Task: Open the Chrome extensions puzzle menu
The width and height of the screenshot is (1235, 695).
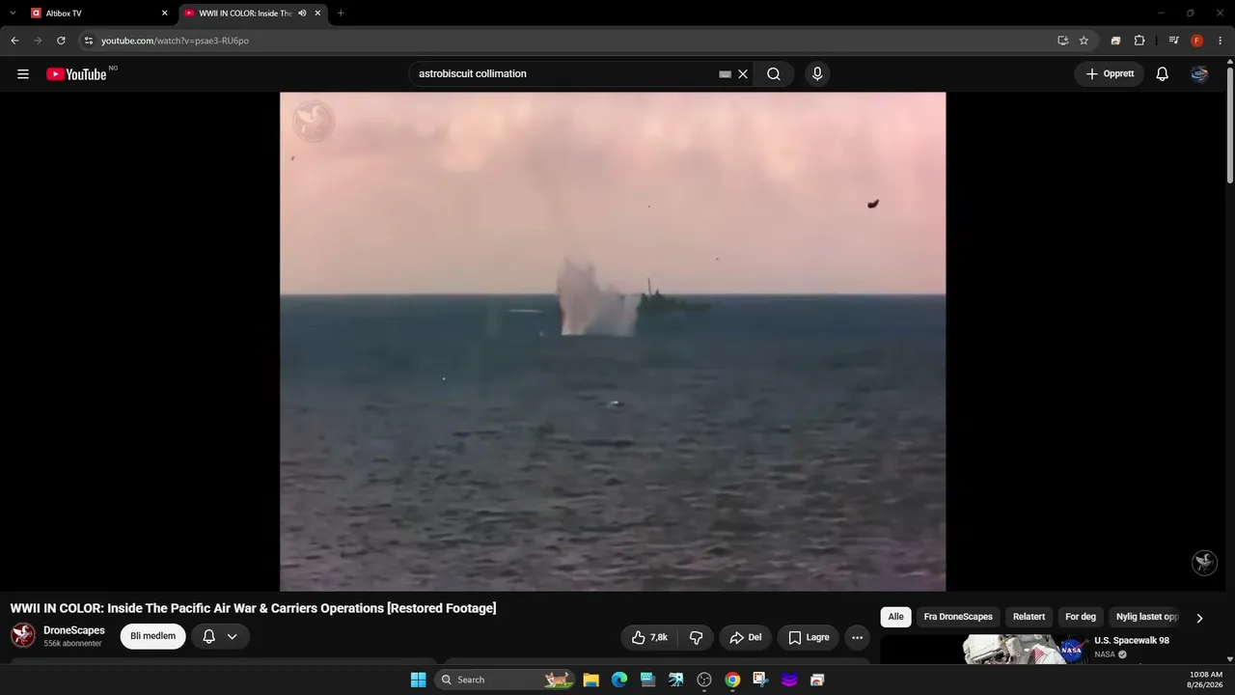Action: pos(1139,41)
